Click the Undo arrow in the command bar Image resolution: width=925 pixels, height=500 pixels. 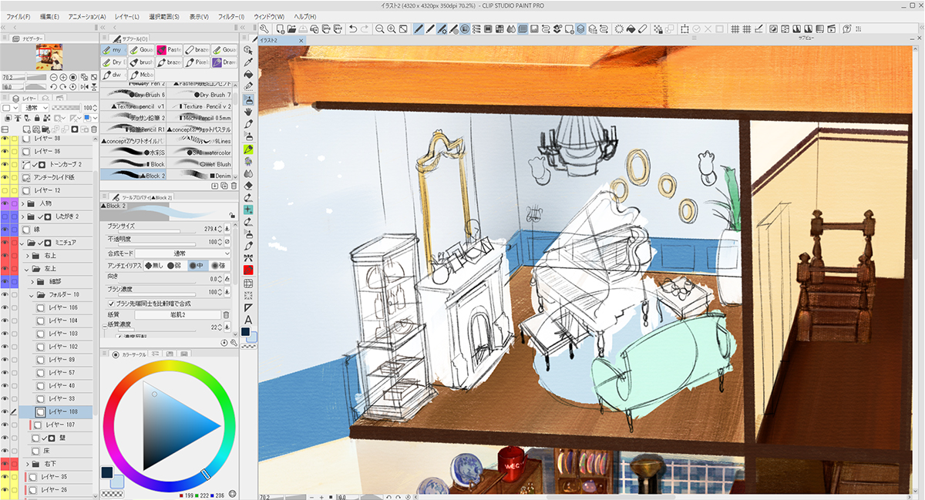pyautogui.click(x=352, y=29)
